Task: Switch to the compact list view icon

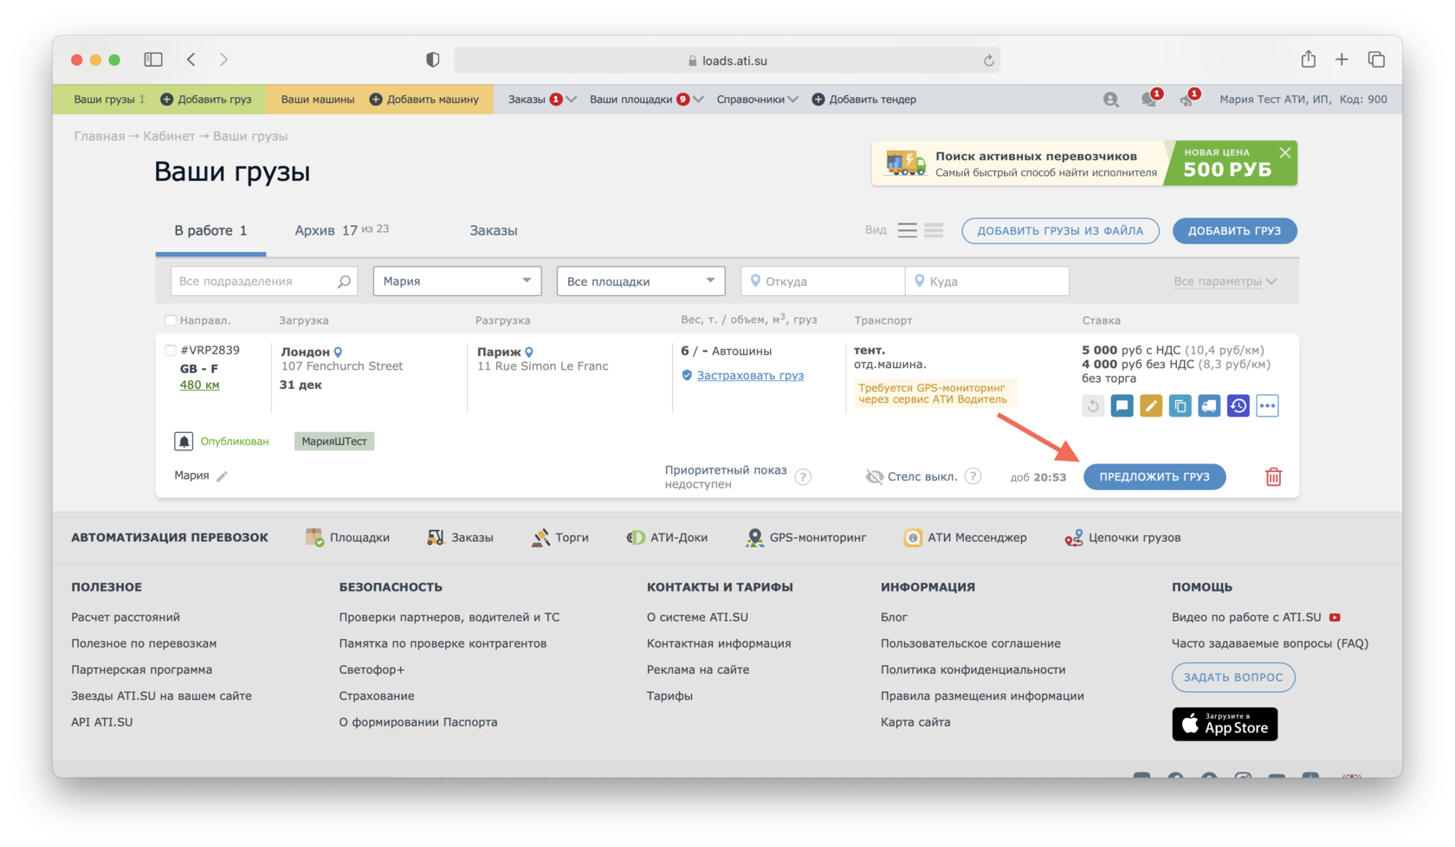Action: (934, 230)
